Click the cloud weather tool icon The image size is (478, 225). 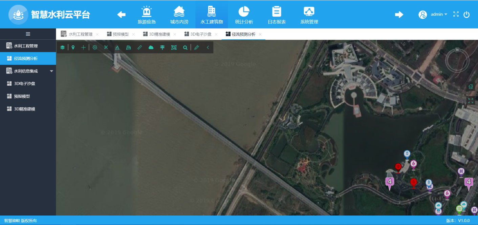pos(151,47)
